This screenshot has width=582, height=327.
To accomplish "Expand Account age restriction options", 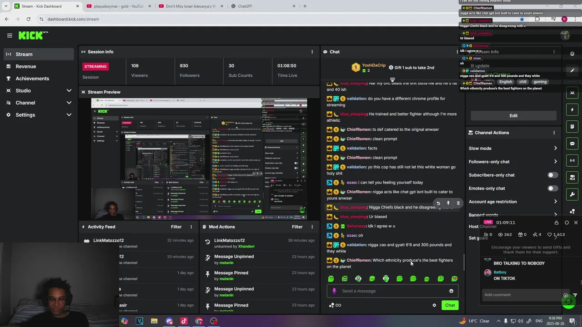I will tap(555, 202).
